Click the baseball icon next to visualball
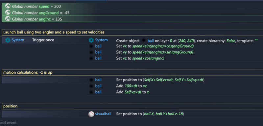The width and height of the screenshot is (263, 126). [91, 114]
